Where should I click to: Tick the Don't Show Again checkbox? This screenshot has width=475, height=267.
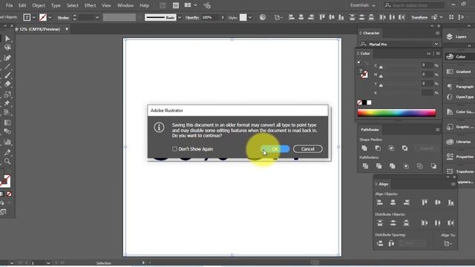[174, 149]
